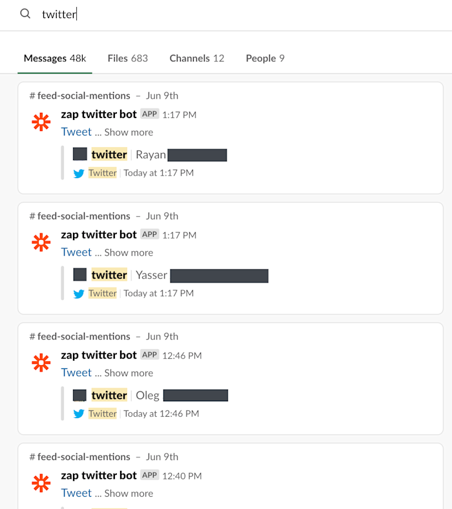Switch to the Channels 12 tab

(x=197, y=59)
